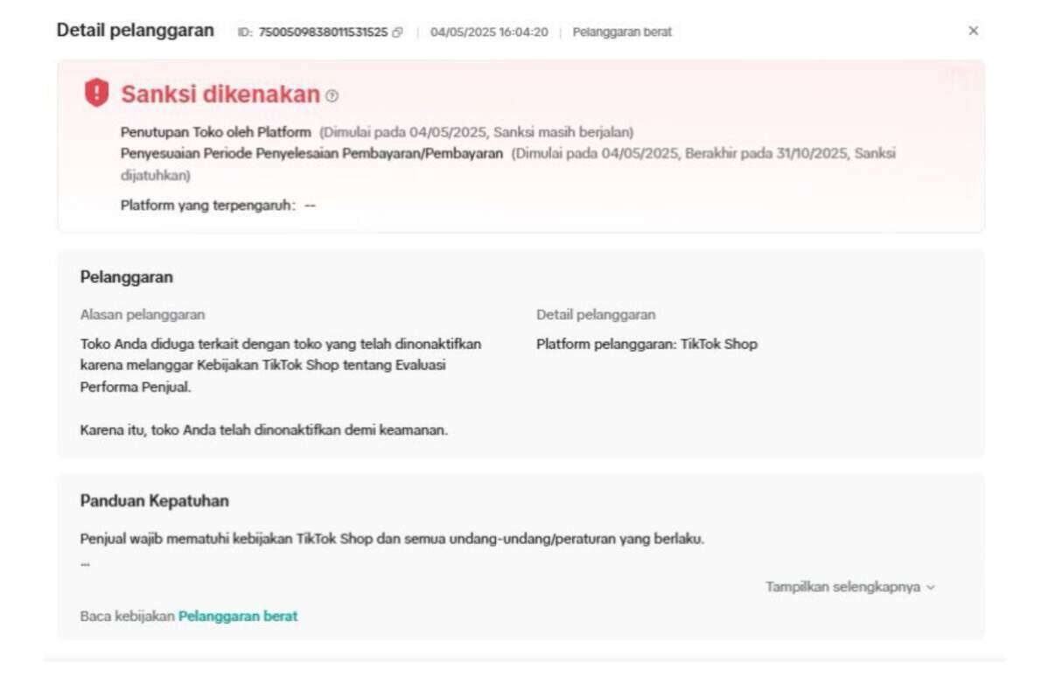Viewport: 1048px width, 677px height.
Task: Click the Sanksi dikenakan heading
Action: pyautogui.click(x=220, y=94)
